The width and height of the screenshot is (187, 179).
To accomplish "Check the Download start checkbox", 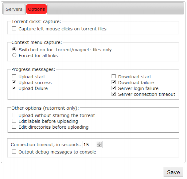I will tap(114, 77).
